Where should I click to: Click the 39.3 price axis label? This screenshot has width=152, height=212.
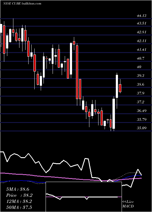click(140, 76)
